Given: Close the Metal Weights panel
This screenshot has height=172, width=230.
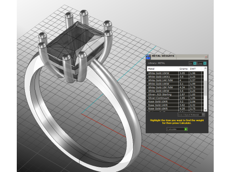Looking at the screenshot, I should click(206, 57).
